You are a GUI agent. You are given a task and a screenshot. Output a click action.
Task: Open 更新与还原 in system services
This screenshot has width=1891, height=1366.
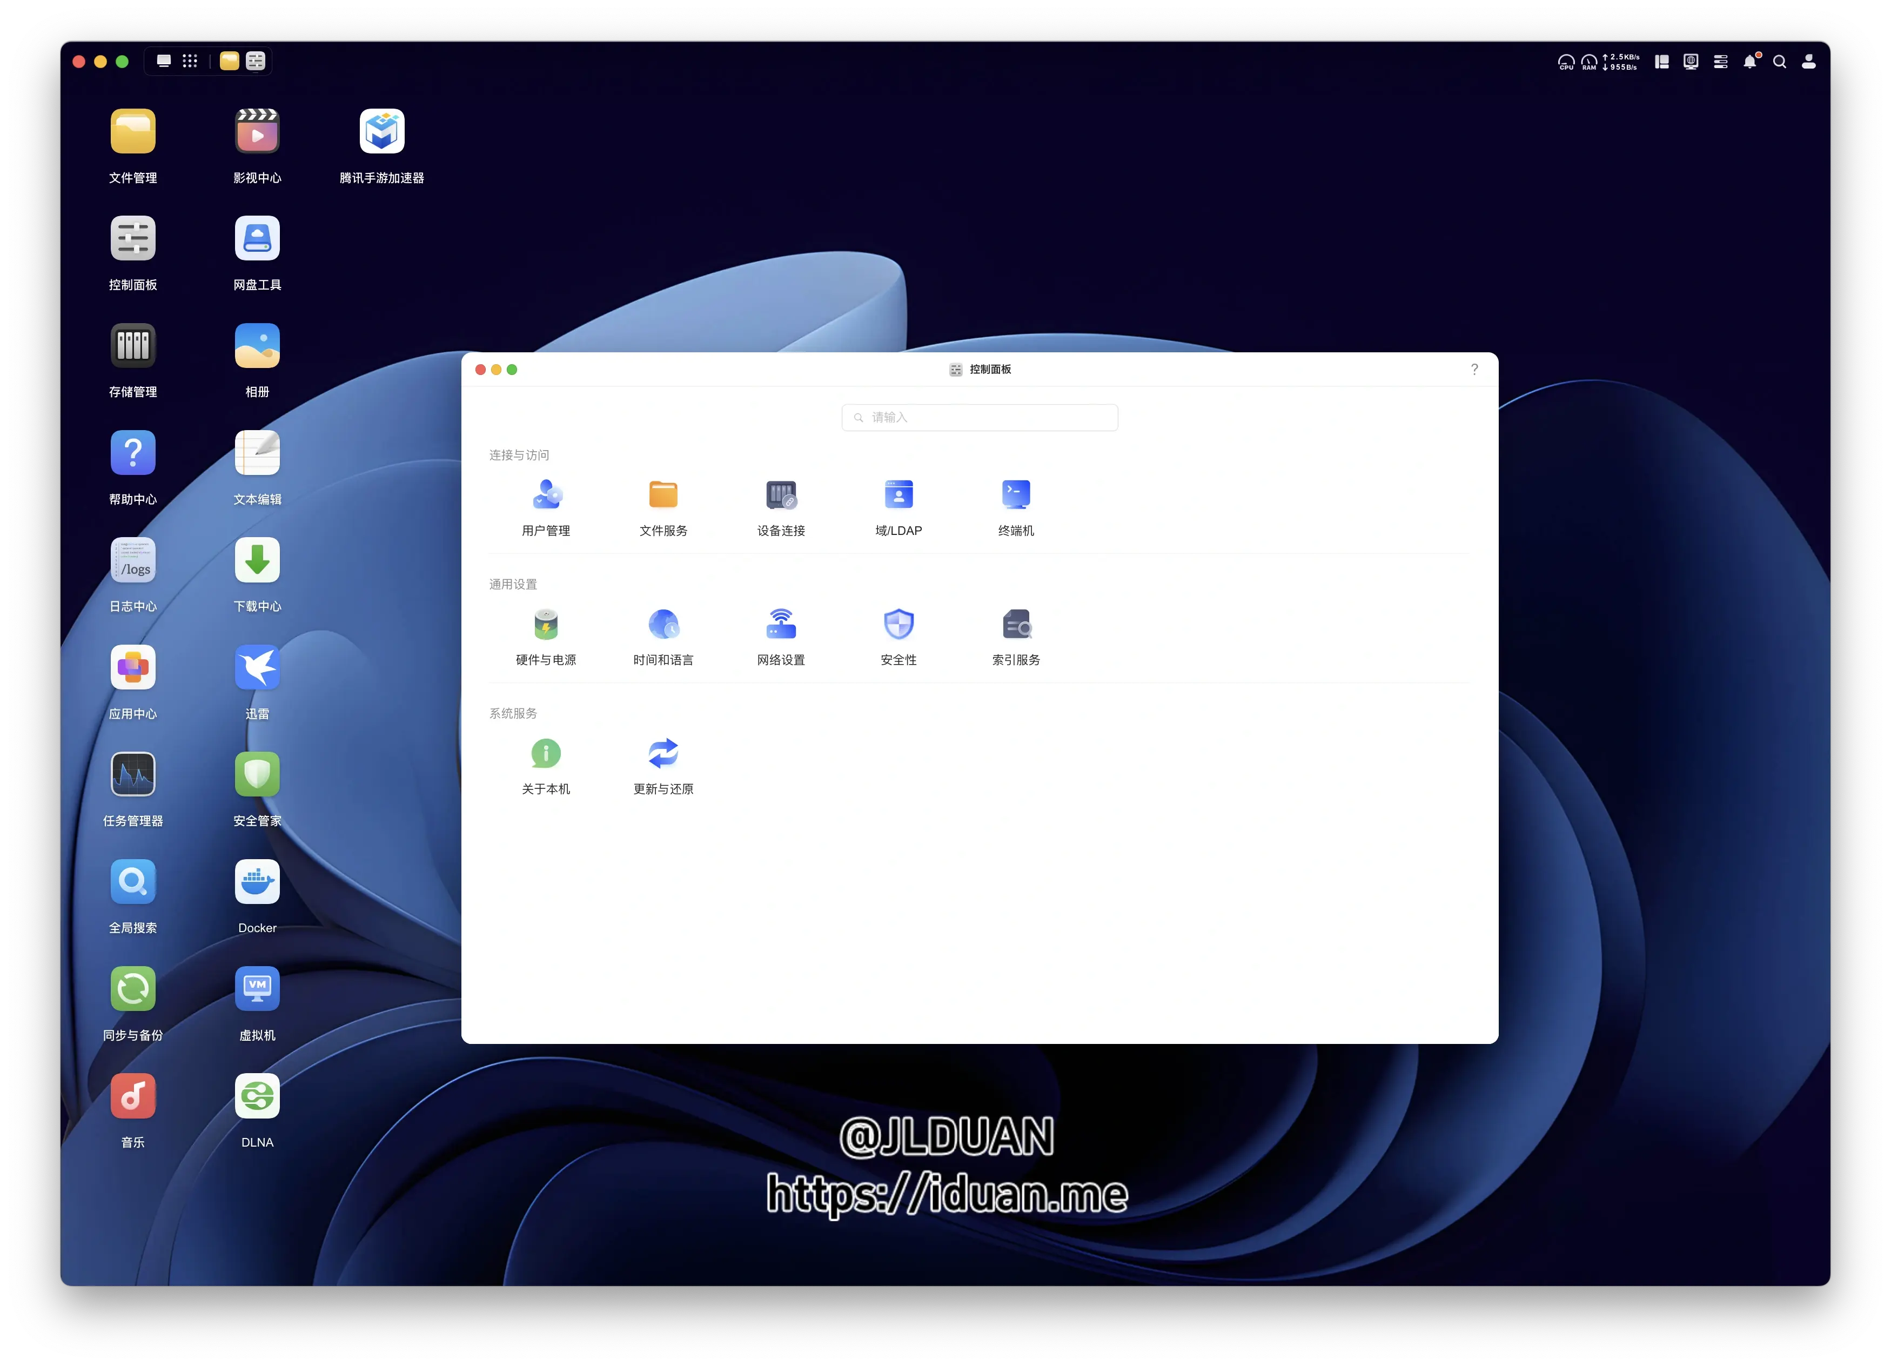click(x=663, y=754)
